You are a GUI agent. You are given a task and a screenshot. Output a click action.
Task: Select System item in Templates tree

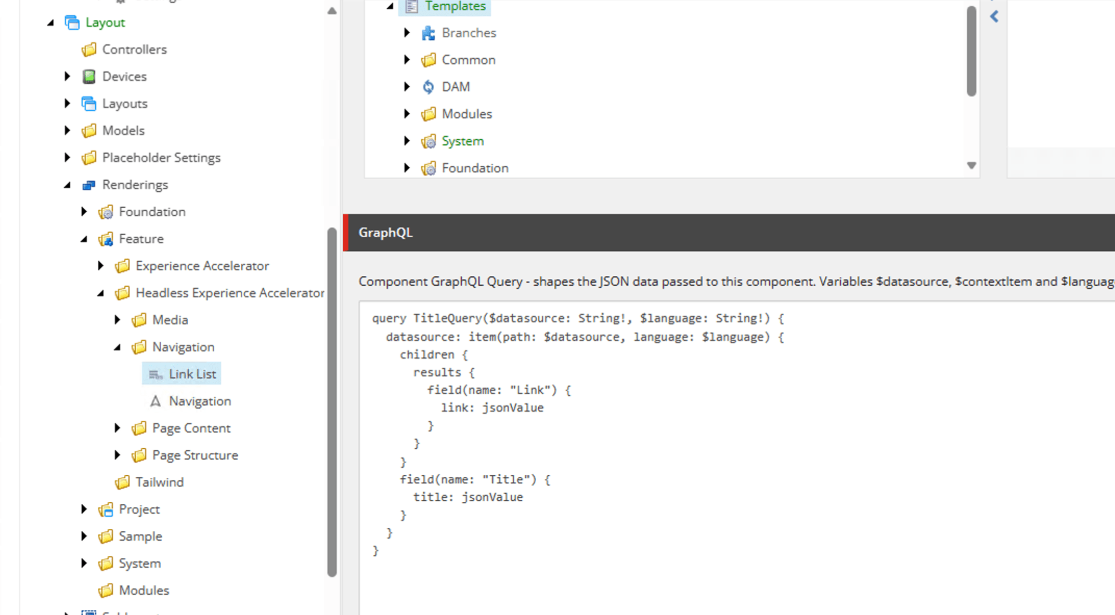[x=462, y=141]
